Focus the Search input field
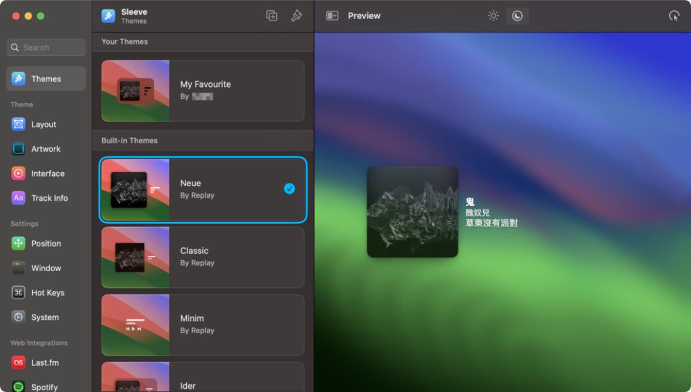Screen dimensions: 691x392 [46, 47]
